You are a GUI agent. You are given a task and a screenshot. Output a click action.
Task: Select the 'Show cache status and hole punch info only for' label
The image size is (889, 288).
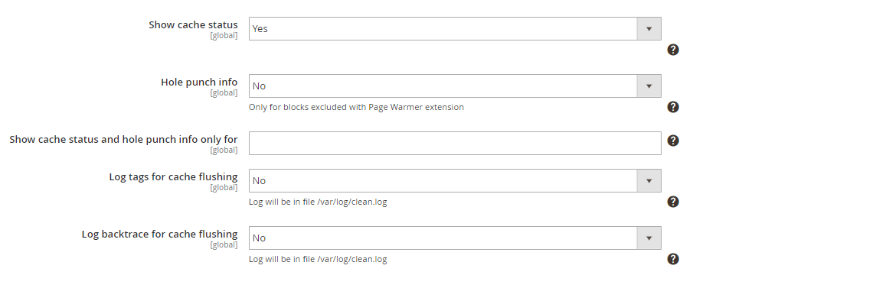click(123, 139)
